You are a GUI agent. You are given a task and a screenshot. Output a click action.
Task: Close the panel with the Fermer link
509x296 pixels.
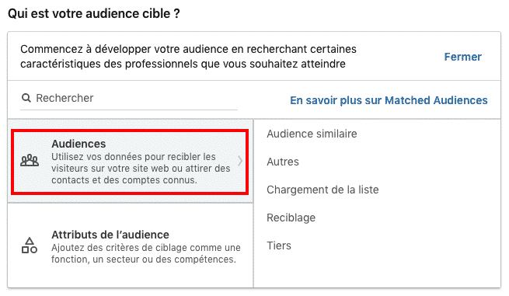[x=462, y=57]
